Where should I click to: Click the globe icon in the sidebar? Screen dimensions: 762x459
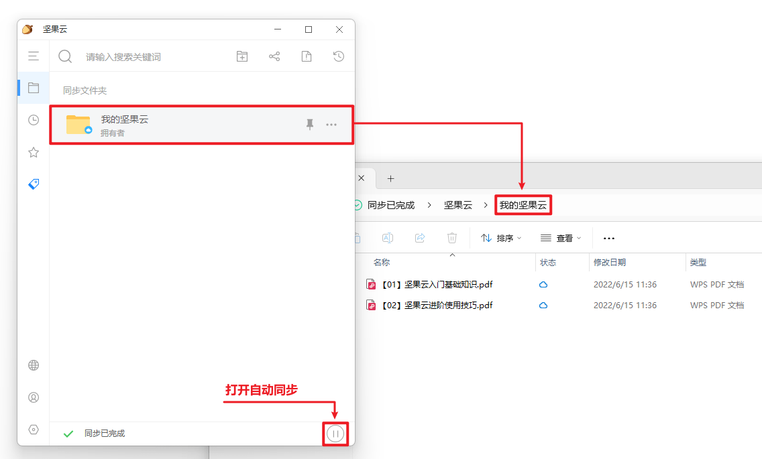point(34,365)
